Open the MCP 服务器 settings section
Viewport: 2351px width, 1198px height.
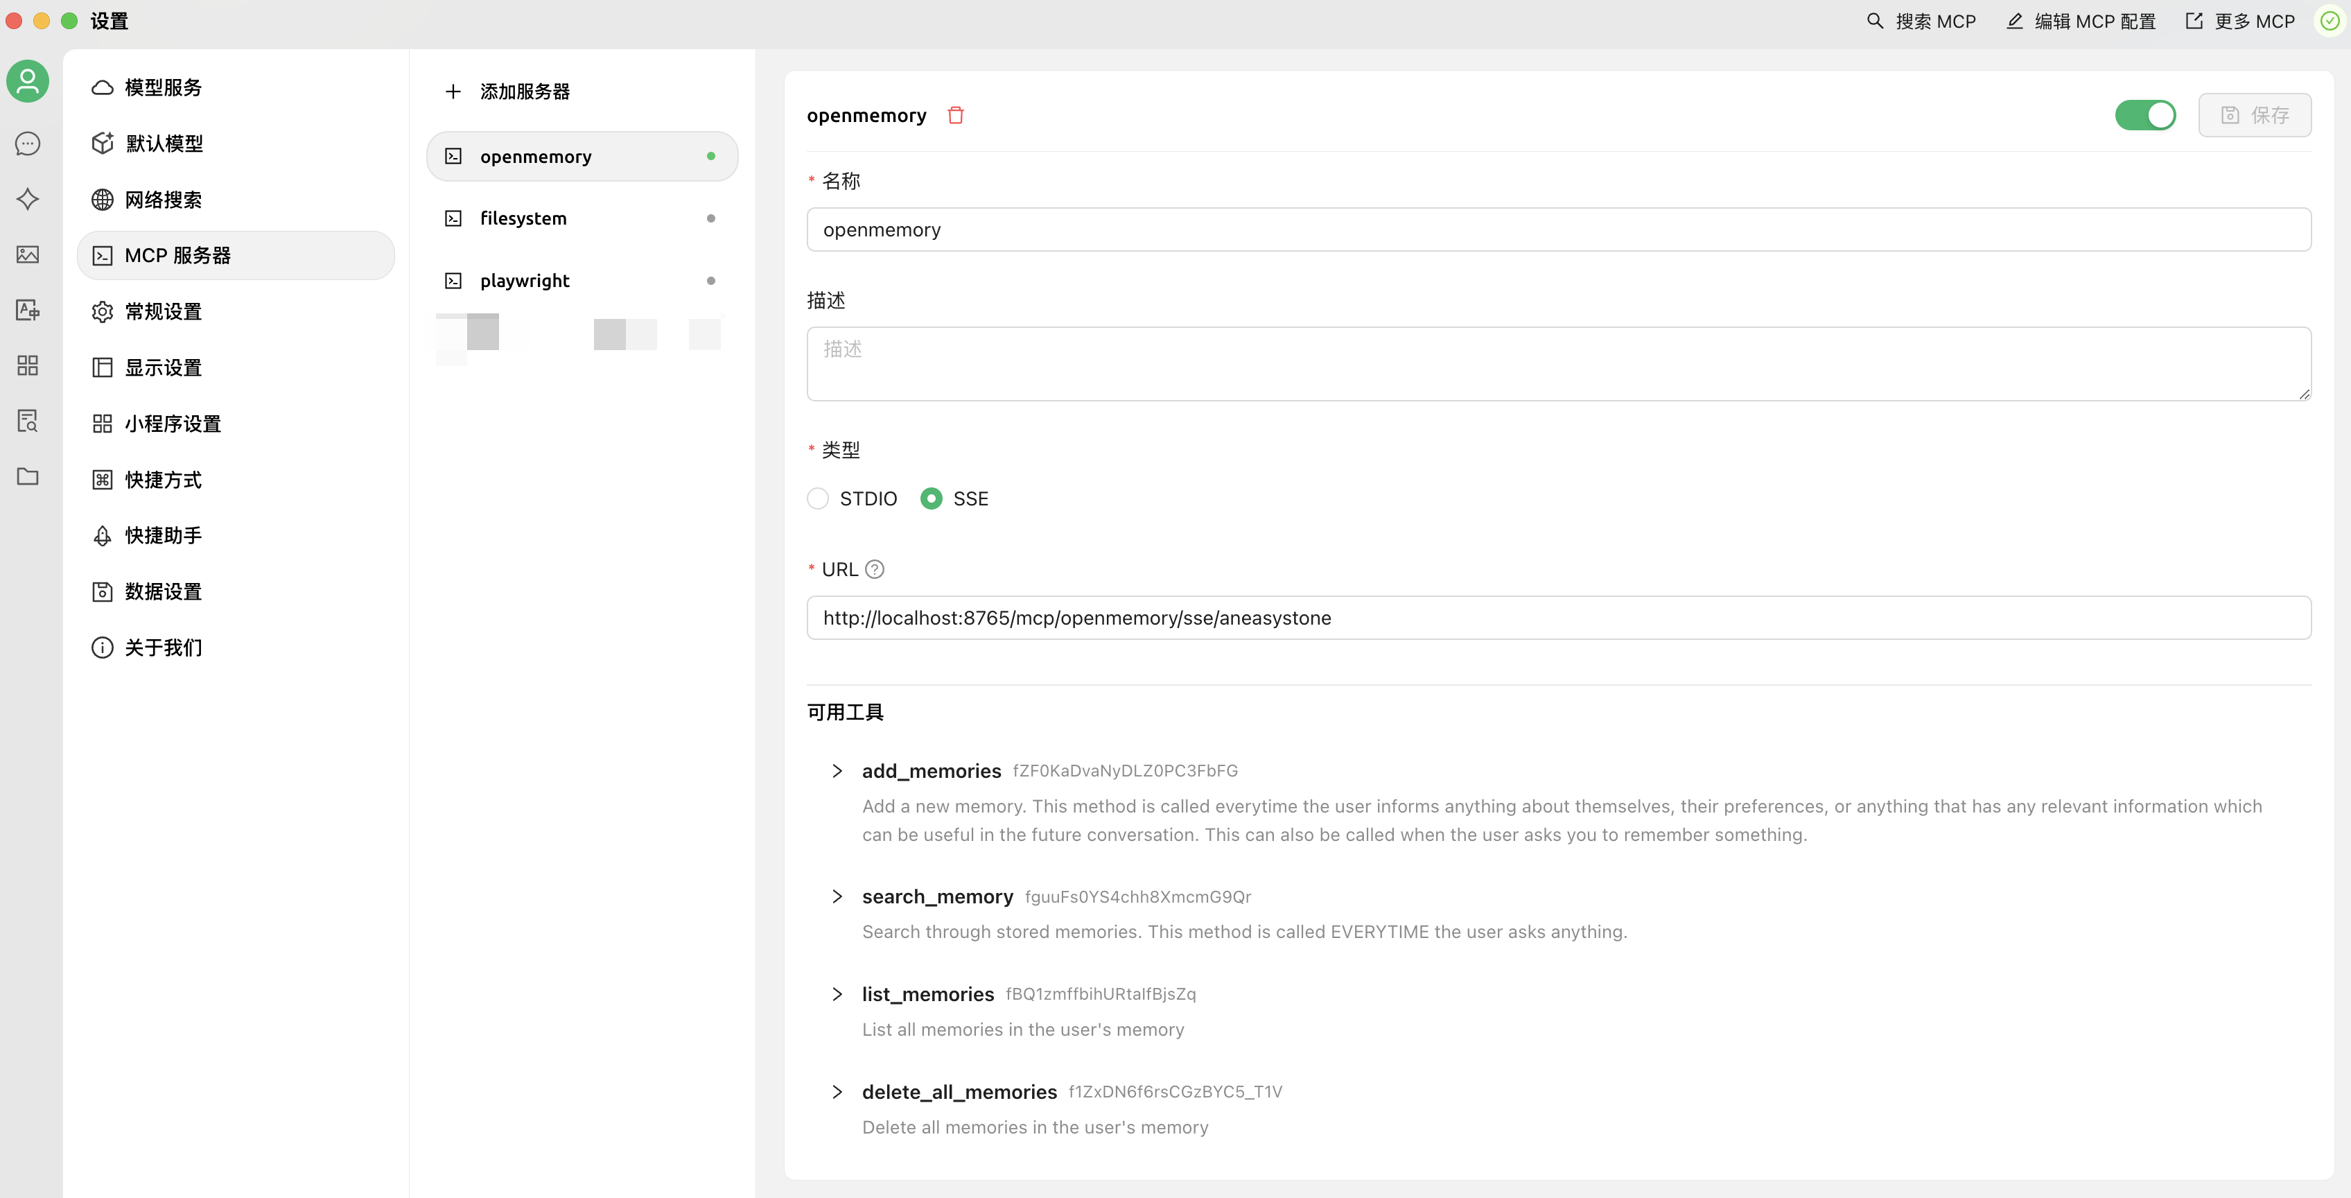[x=236, y=256]
